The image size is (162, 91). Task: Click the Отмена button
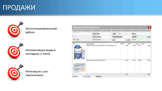98,77
